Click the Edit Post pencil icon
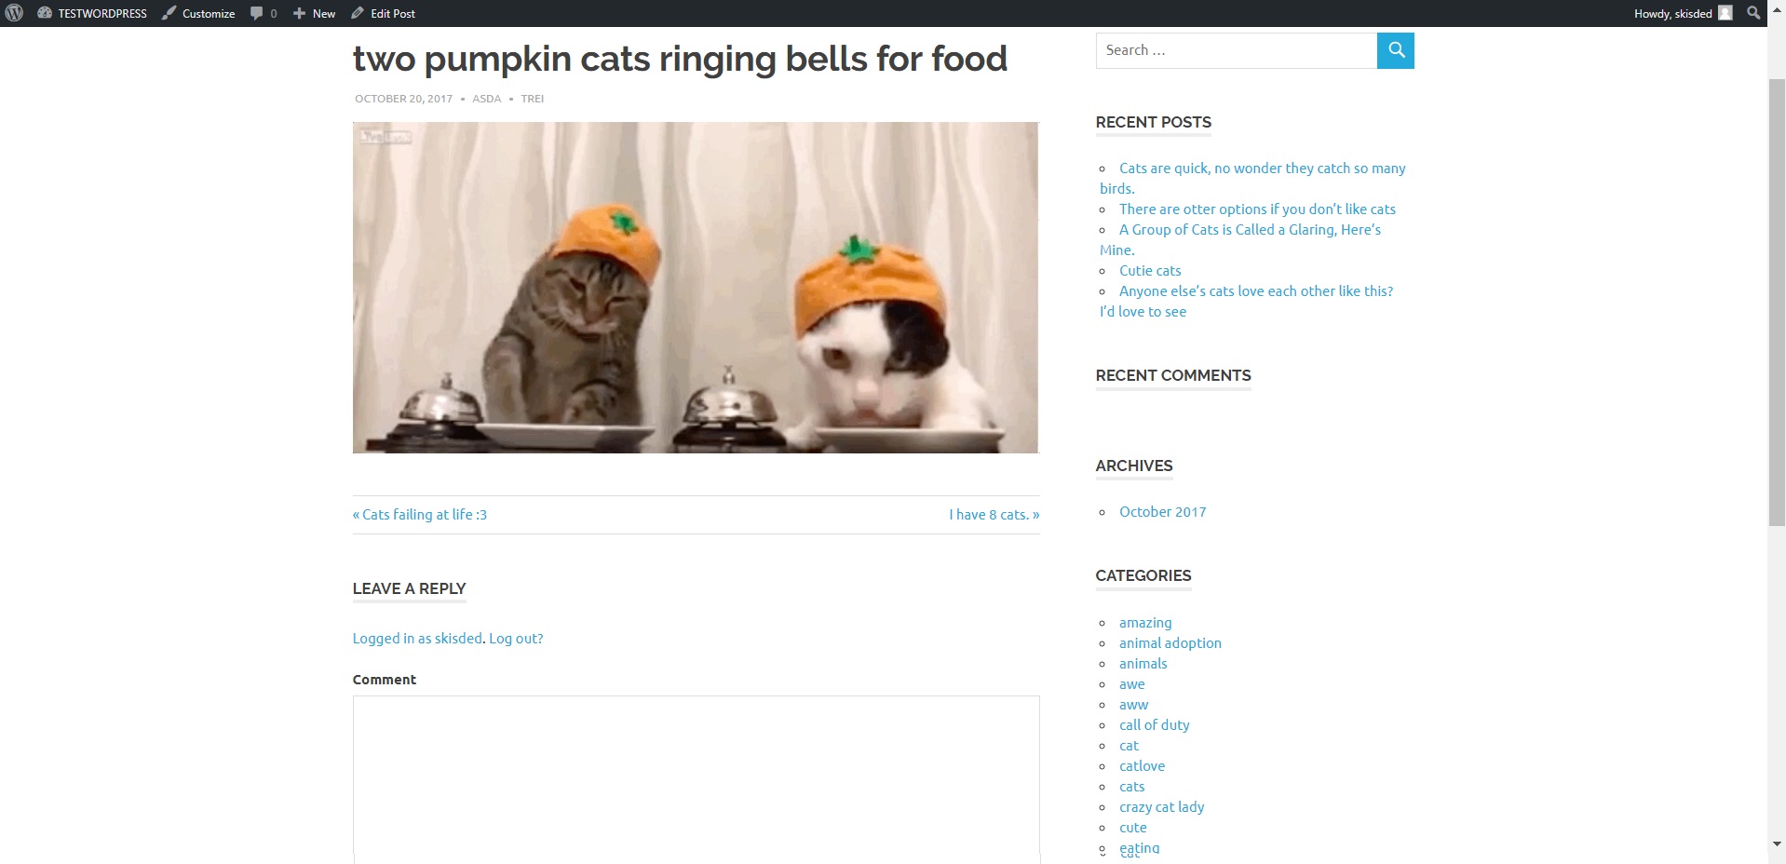Viewport: 1786px width, 864px height. [x=358, y=13]
